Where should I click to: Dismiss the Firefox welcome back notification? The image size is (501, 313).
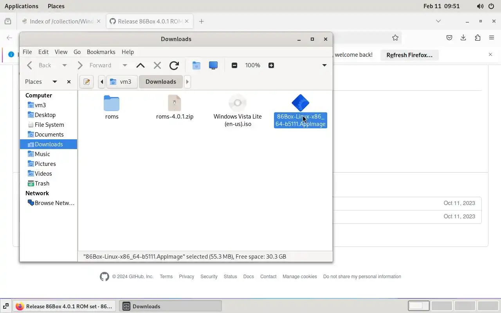(x=490, y=55)
